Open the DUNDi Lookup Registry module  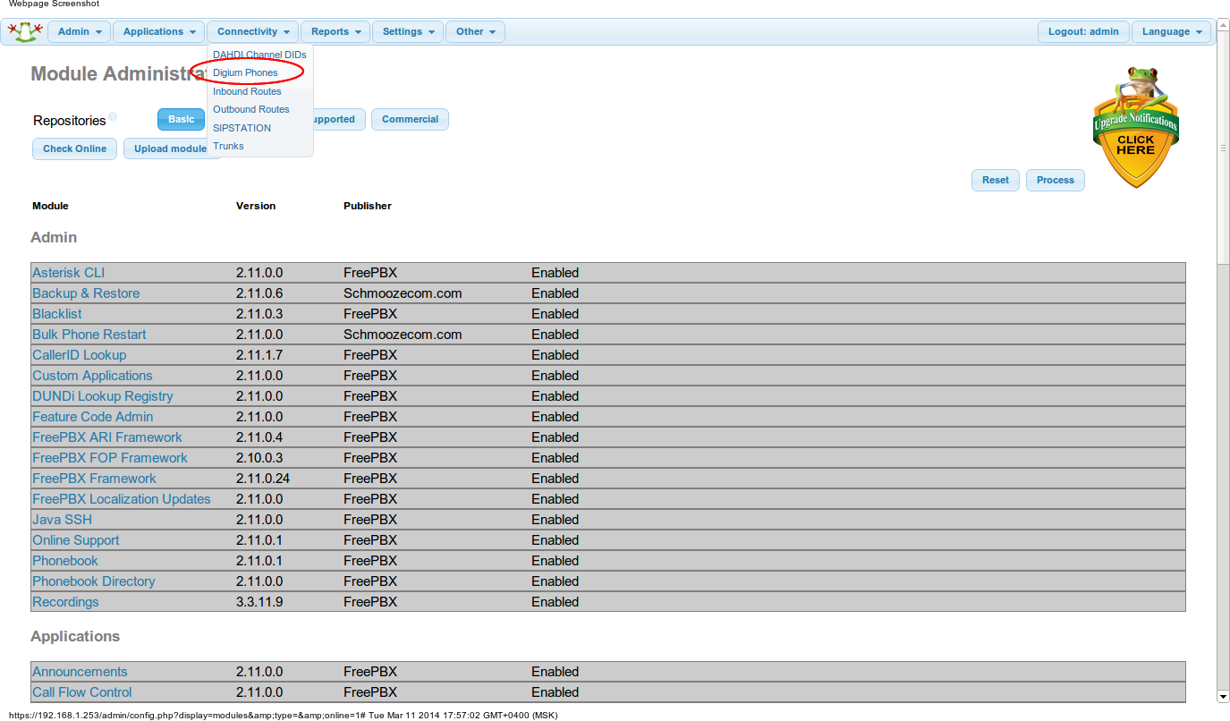tap(103, 396)
